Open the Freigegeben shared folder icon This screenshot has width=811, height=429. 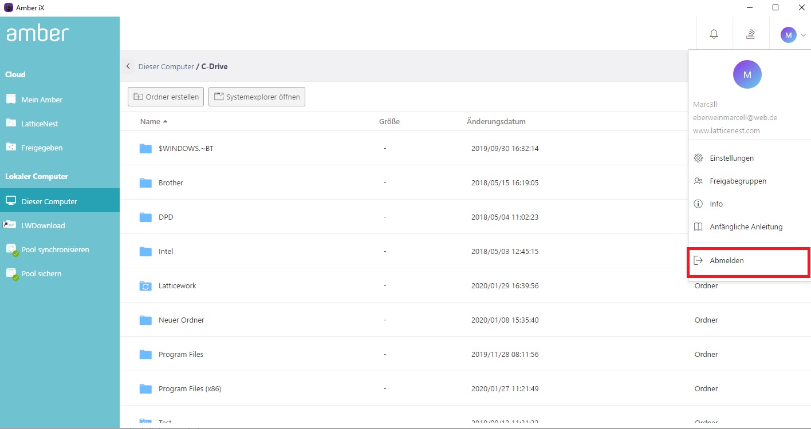(x=11, y=147)
